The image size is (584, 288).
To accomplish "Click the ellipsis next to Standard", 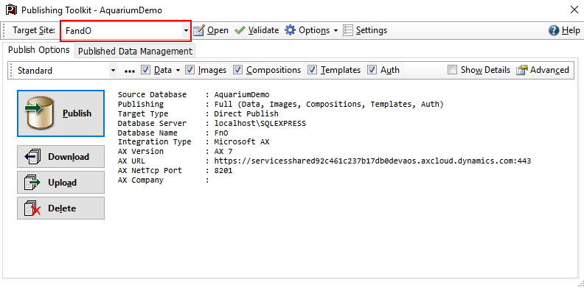I will click(x=129, y=70).
